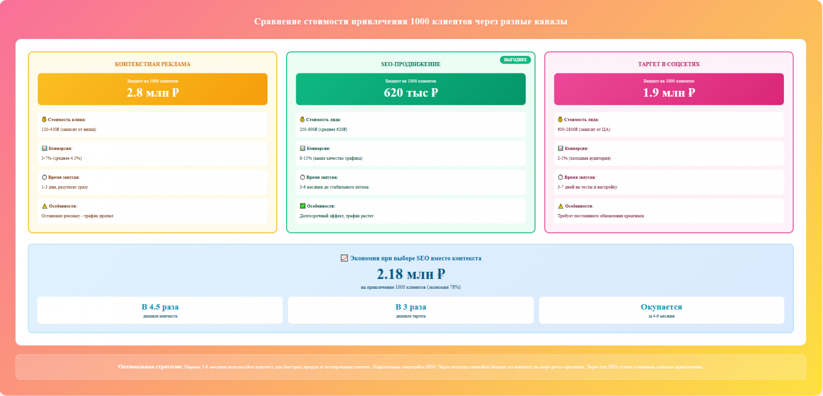
Task: Click the large '2.18 млн ₽' savings figure
Action: (411, 274)
